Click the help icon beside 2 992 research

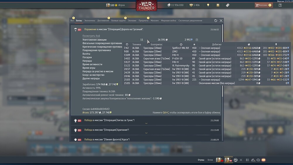point(197,40)
